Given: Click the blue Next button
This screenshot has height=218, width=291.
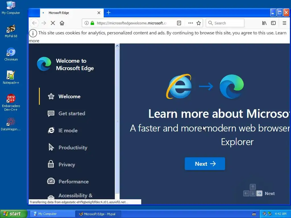Looking at the screenshot, I should (x=205, y=164).
